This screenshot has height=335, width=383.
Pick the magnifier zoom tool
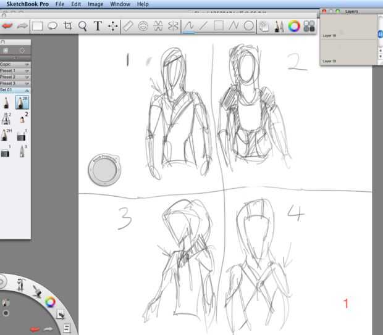(83, 26)
